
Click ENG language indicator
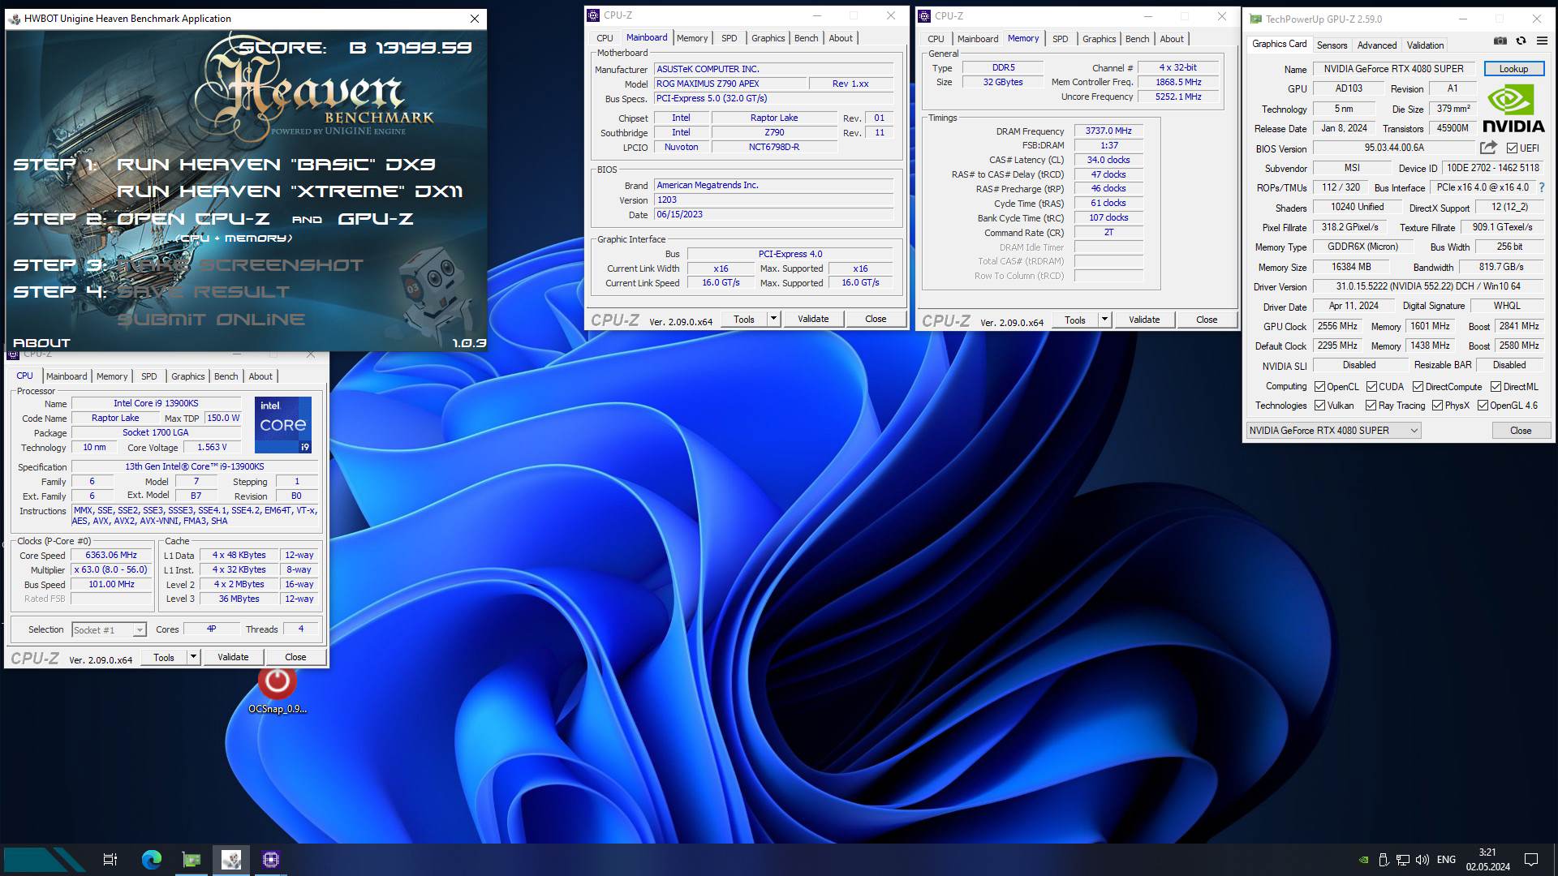pos(1446,860)
